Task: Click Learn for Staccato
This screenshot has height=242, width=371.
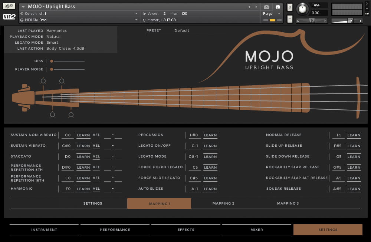Action: point(83,157)
